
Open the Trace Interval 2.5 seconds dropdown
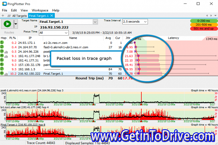pos(135,22)
